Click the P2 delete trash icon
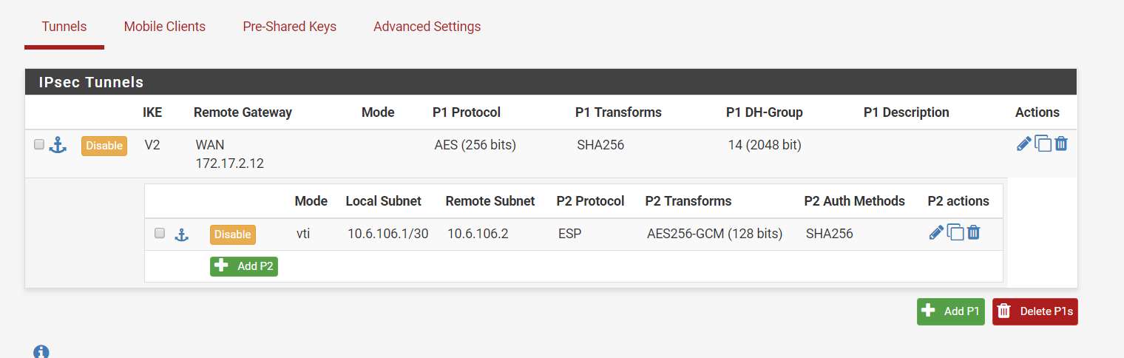 pos(974,233)
